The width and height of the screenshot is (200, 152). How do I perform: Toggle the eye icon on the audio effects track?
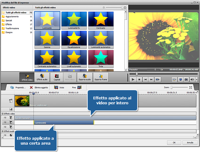click(5, 135)
